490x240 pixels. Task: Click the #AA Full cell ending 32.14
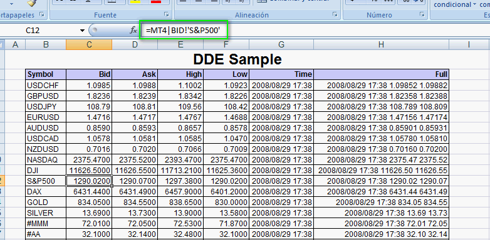coord(381,234)
